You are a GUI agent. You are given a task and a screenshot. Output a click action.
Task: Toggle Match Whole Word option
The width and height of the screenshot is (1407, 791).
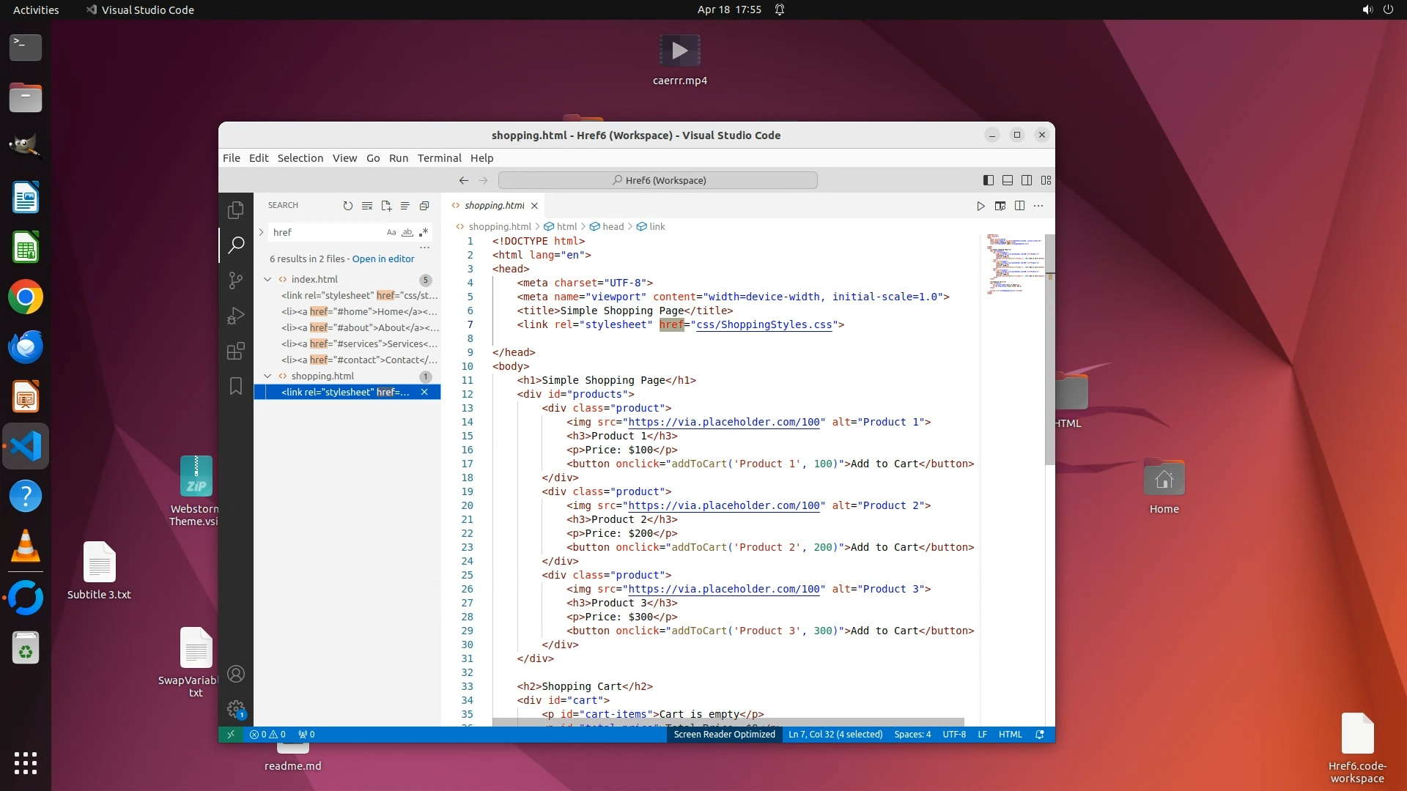pos(407,233)
